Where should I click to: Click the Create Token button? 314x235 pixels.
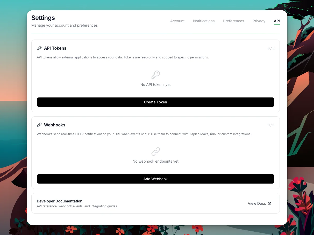(x=155, y=102)
